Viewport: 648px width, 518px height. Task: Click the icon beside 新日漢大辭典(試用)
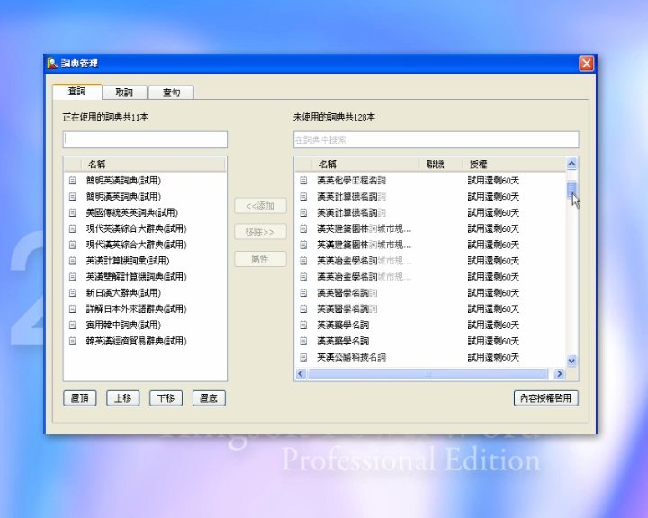tap(72, 293)
